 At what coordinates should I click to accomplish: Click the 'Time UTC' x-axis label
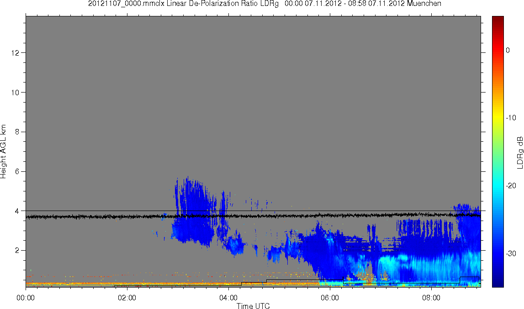click(x=253, y=306)
